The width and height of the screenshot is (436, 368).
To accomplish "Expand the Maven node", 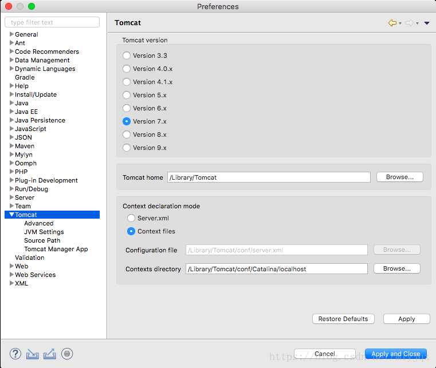I will pos(11,146).
